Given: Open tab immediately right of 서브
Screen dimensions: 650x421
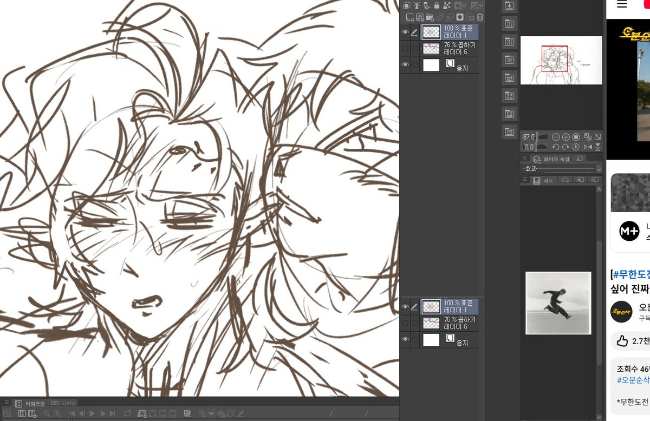Looking at the screenshot, I should pyautogui.click(x=565, y=180).
